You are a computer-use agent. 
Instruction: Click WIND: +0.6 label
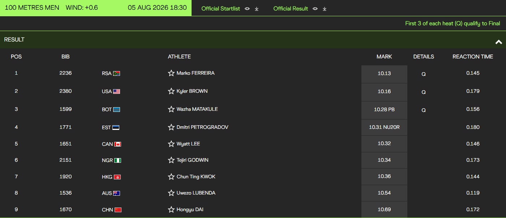tap(82, 8)
